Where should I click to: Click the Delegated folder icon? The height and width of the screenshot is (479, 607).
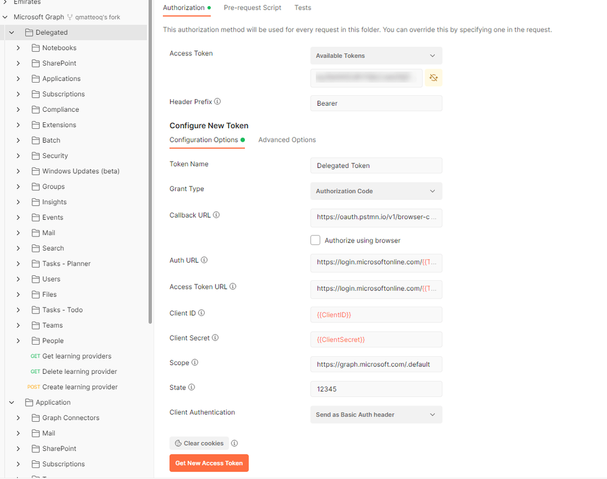pyautogui.click(x=29, y=33)
